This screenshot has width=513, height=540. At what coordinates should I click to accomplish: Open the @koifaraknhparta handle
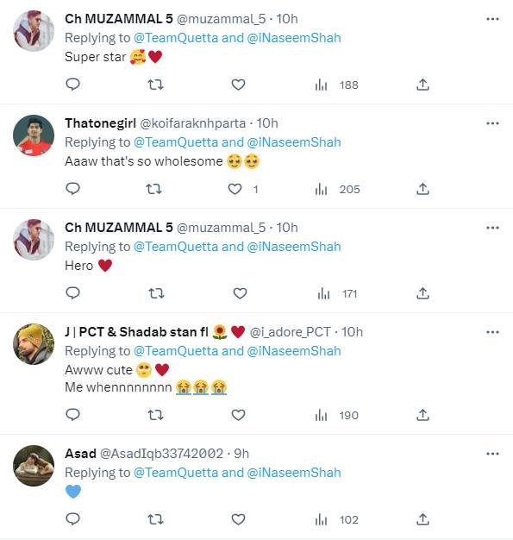[193, 123]
